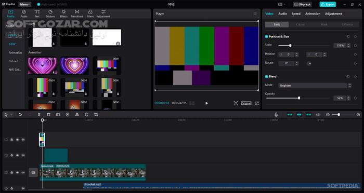Image resolution: width=364 pixels, height=193 pixels.
Task: Toggle the main track magnet
Action: pos(290,115)
